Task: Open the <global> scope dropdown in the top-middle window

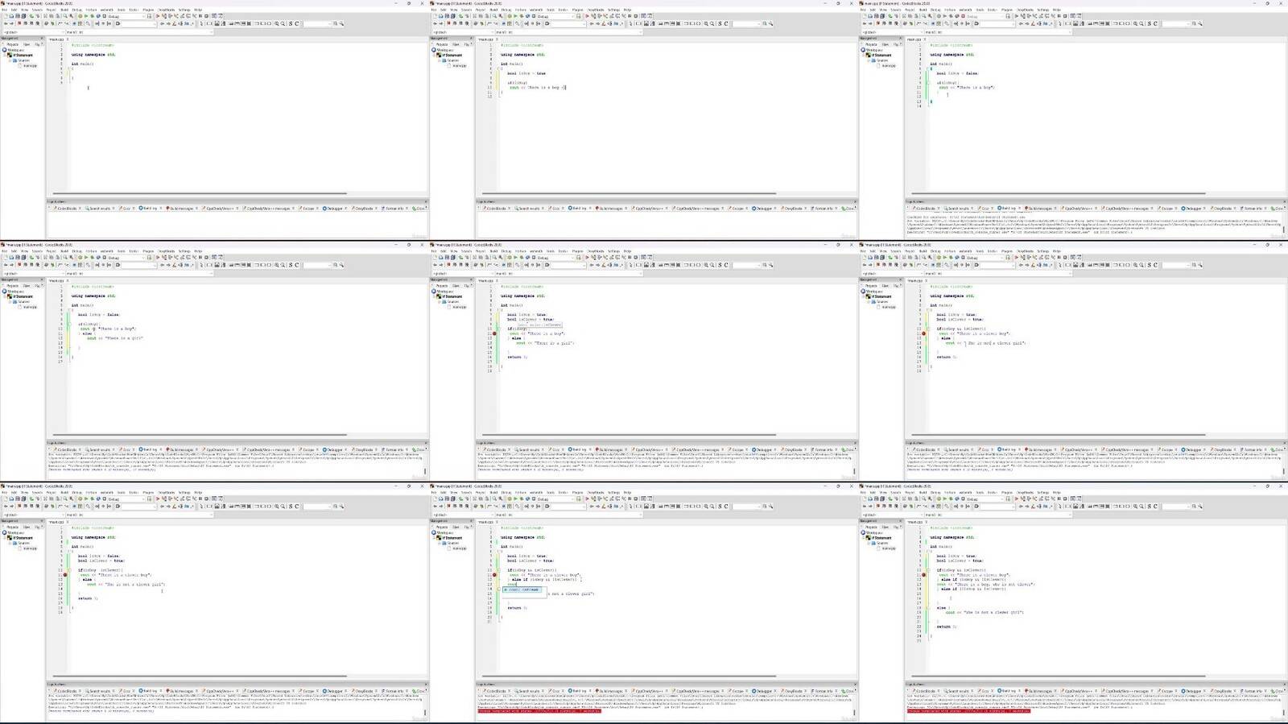Action: tap(462, 32)
